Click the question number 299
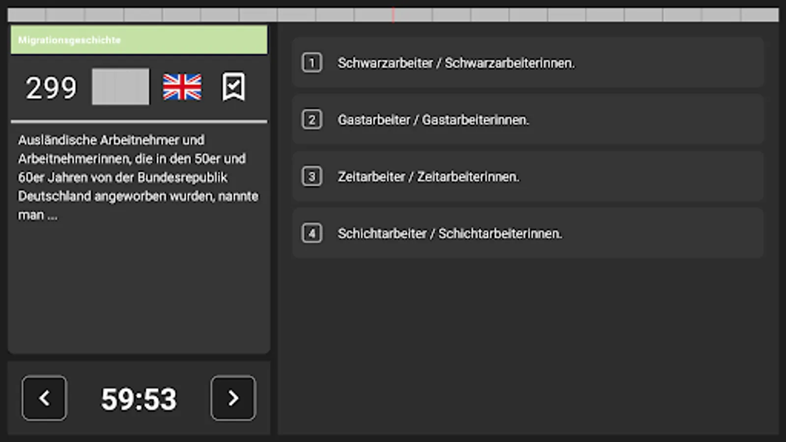The height and width of the screenshot is (442, 786). [x=52, y=88]
